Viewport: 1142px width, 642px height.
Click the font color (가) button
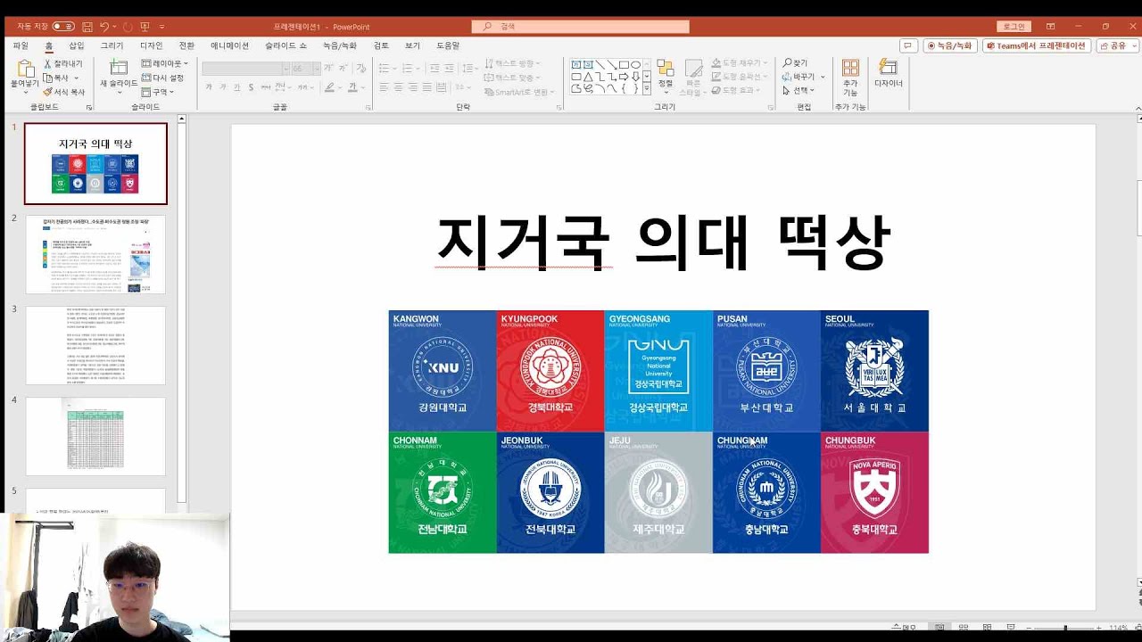(352, 87)
